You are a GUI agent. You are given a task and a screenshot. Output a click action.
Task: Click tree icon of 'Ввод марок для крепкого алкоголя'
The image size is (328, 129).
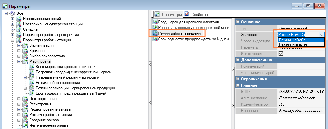[32, 67]
